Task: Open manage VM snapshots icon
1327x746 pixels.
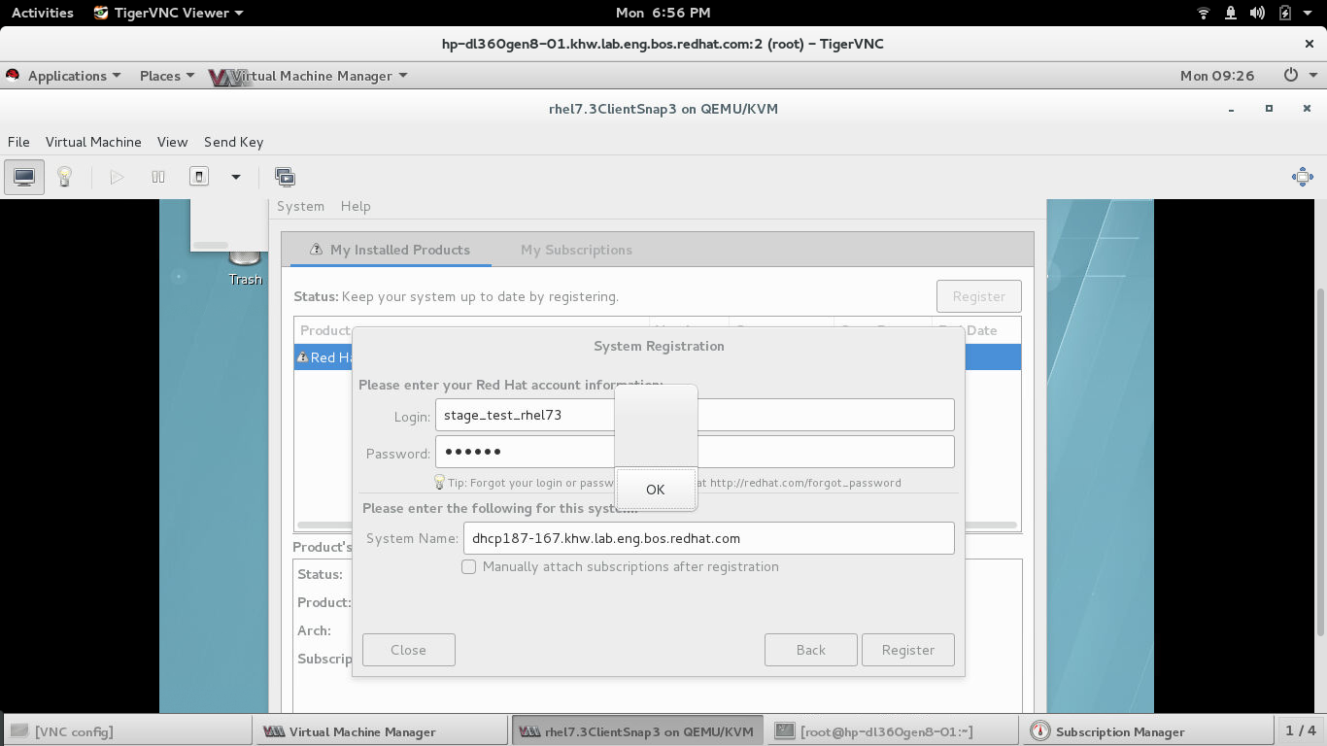Action: pos(285,177)
